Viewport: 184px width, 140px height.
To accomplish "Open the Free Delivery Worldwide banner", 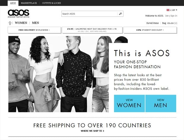I will (x=34, y=30).
